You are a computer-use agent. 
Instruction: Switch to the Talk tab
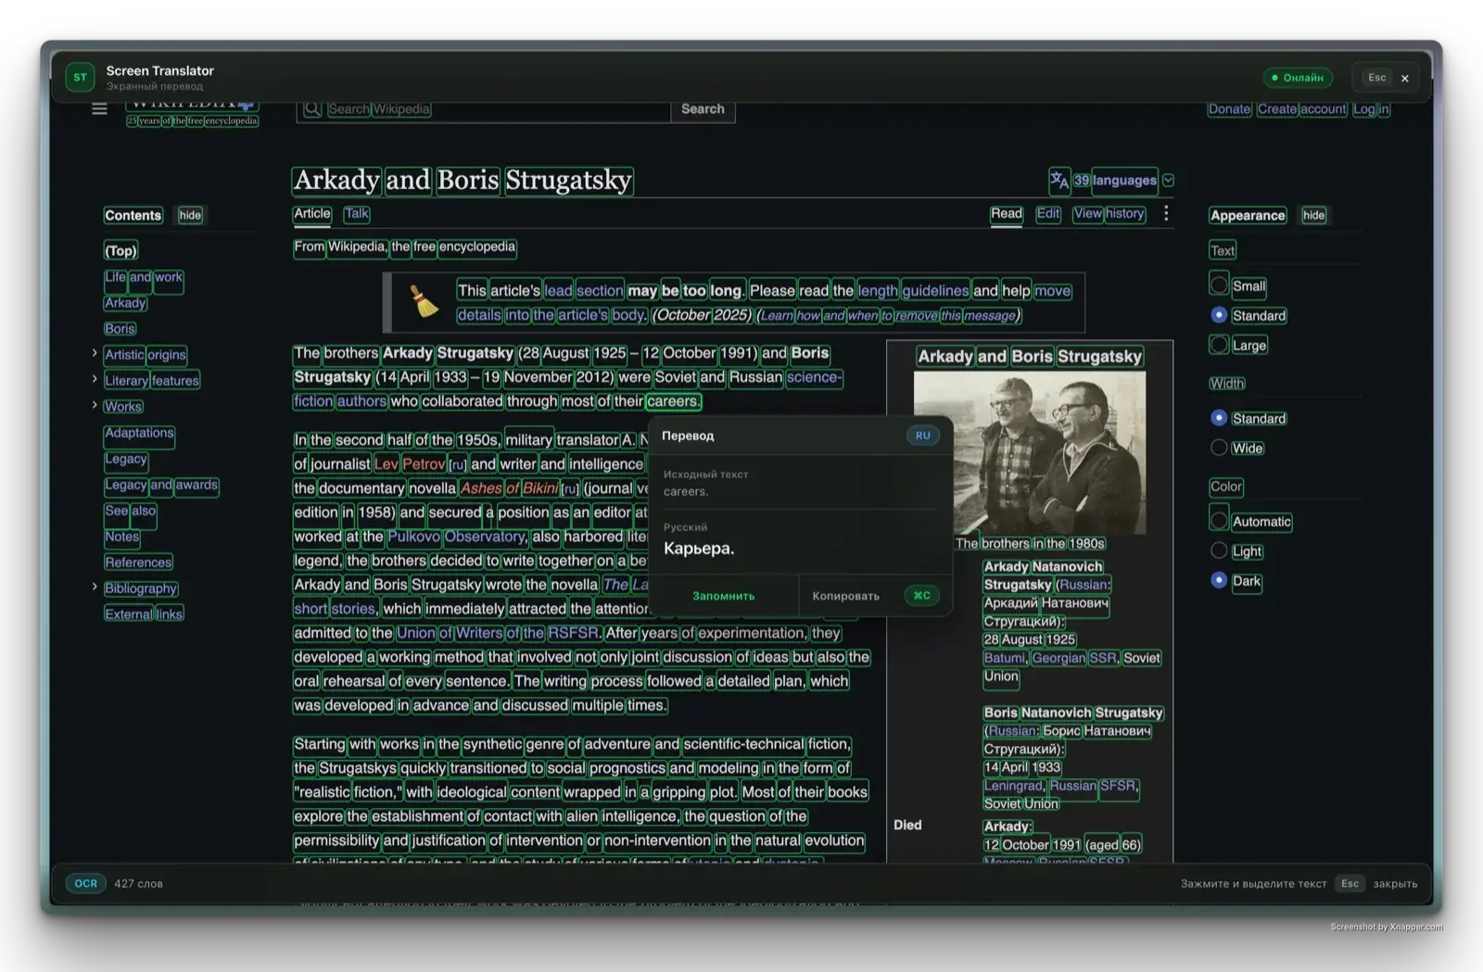pos(357,213)
